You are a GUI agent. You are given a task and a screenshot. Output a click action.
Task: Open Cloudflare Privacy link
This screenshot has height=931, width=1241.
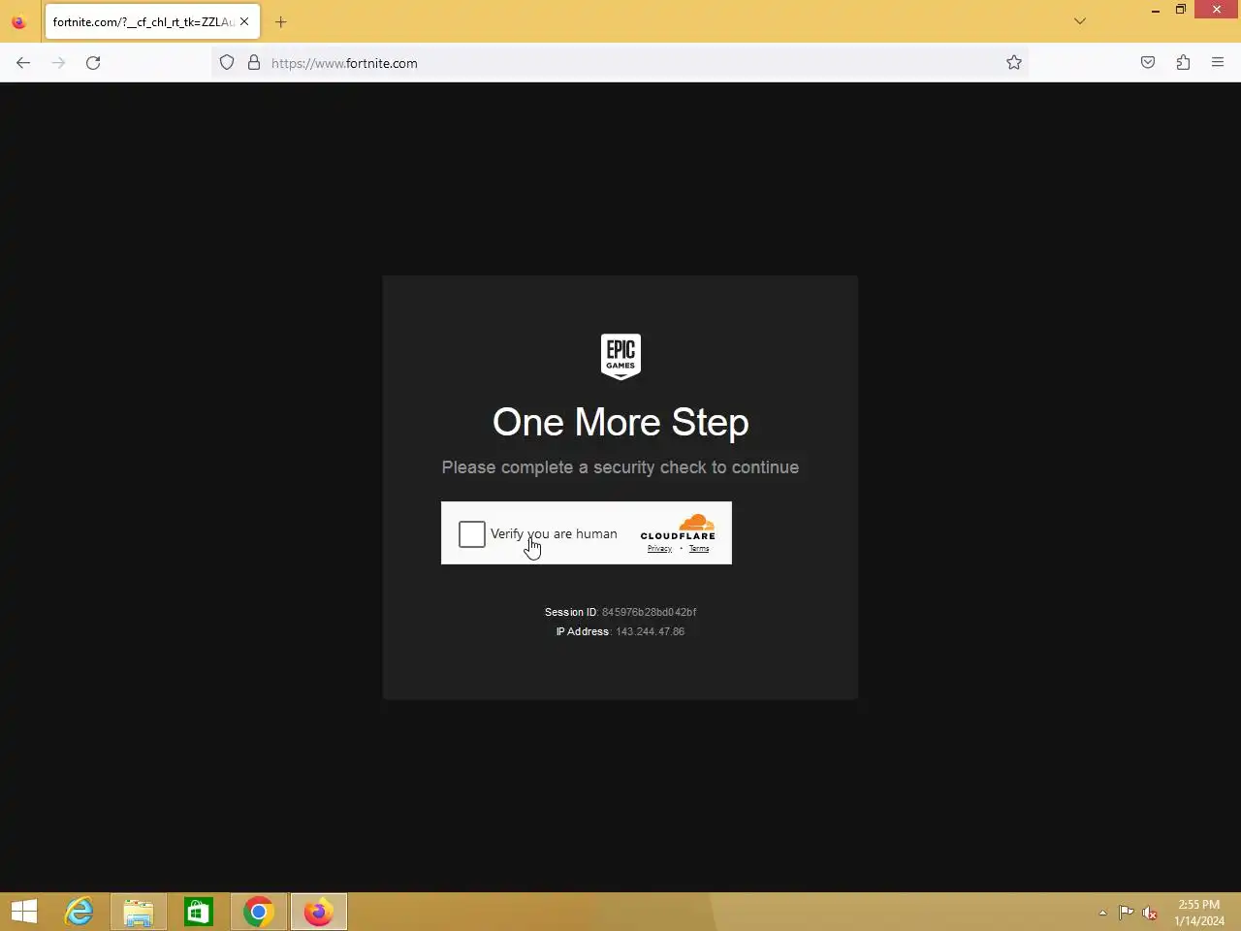(659, 549)
